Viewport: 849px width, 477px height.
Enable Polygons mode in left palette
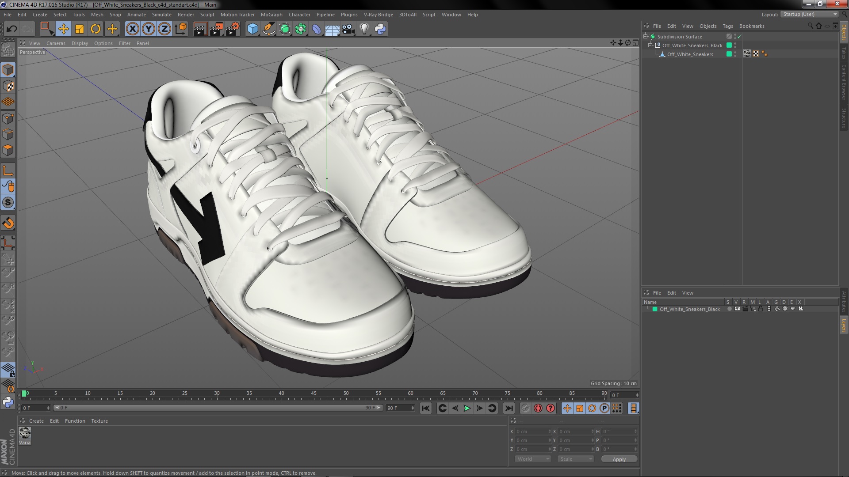point(8,150)
